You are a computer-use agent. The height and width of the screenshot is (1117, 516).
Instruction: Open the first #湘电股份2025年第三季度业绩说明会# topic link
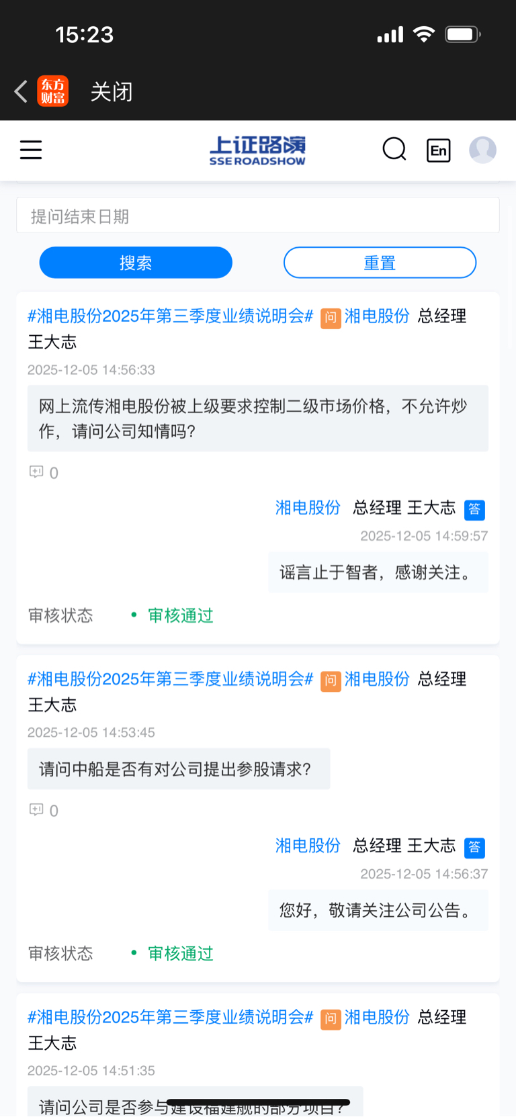(171, 316)
